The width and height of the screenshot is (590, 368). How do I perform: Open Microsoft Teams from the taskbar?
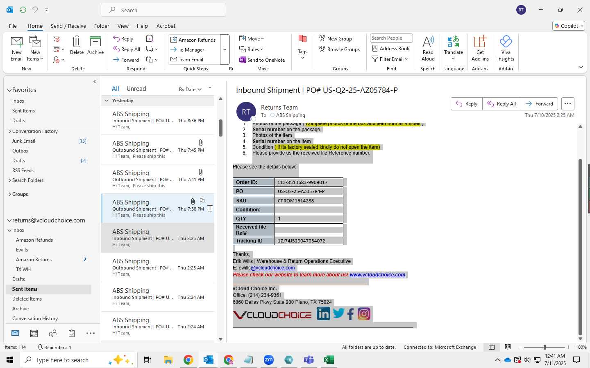[309, 360]
